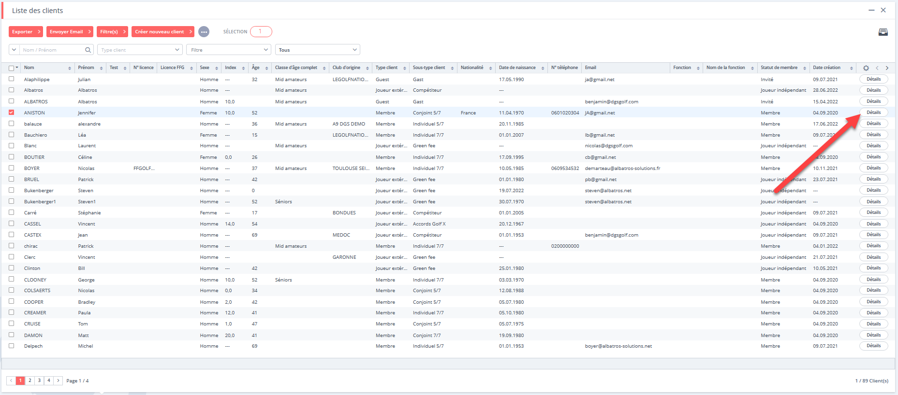This screenshot has height=395, width=898.
Task: Sort by Date création arrows
Action: point(851,68)
